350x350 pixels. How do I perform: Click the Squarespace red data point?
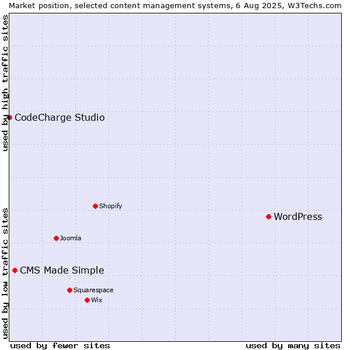(x=69, y=290)
